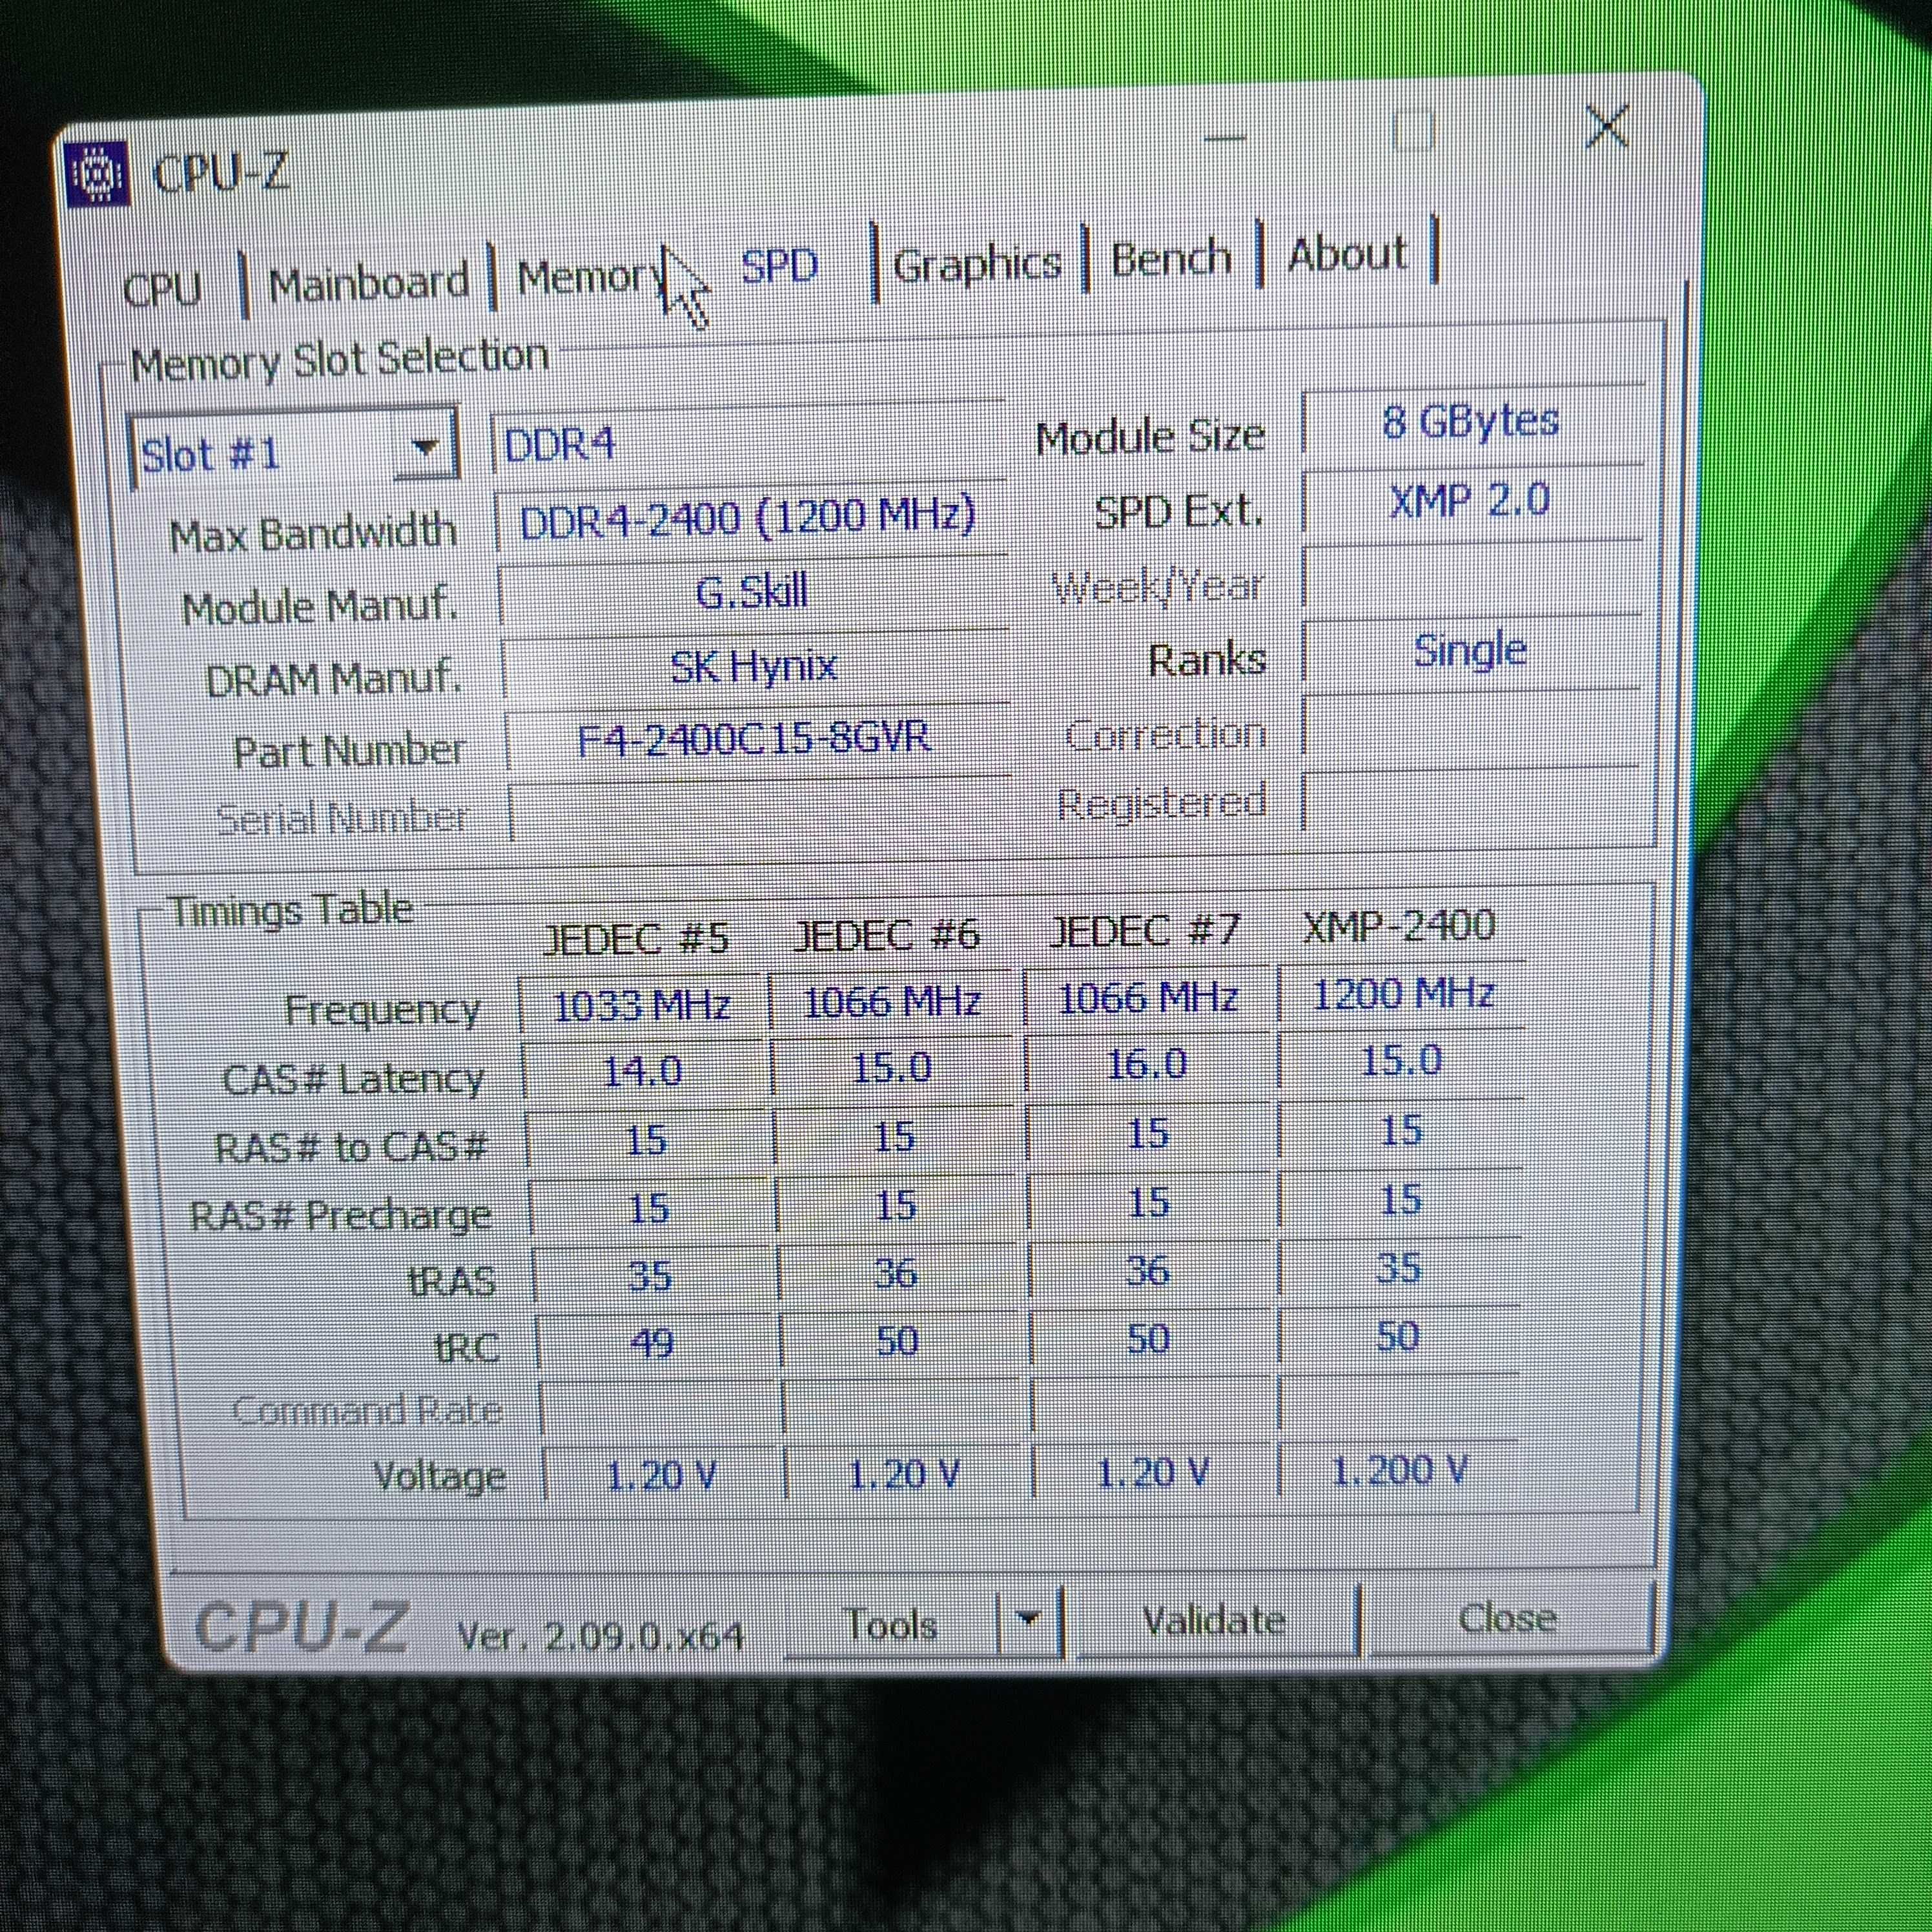Screen dimensions: 1932x1932
Task: Click the JEDEC #7 RAS# to CAS# value 15
Action: [1148, 1134]
